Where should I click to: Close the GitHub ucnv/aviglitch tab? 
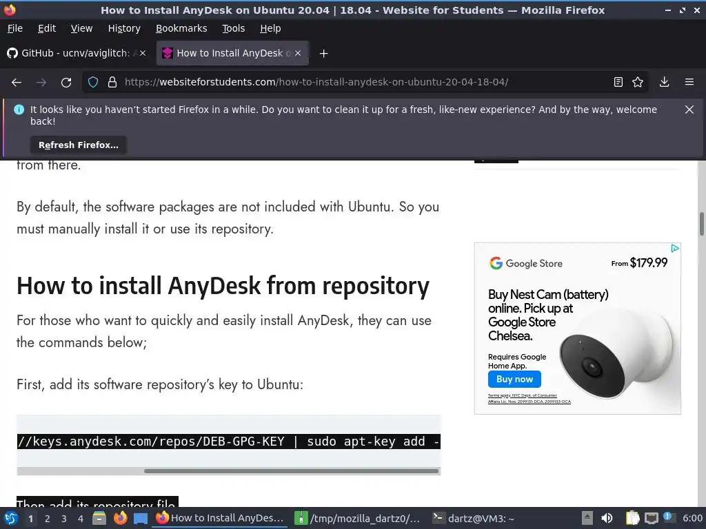click(143, 53)
